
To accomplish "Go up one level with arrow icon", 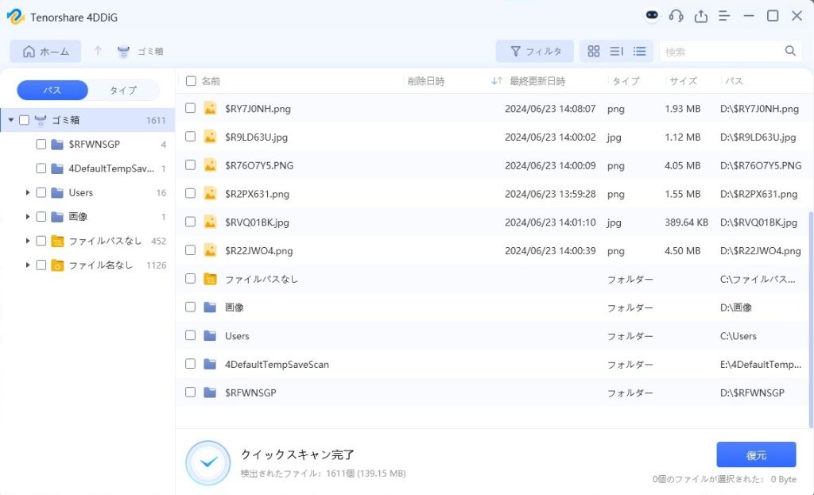I will click(x=98, y=52).
